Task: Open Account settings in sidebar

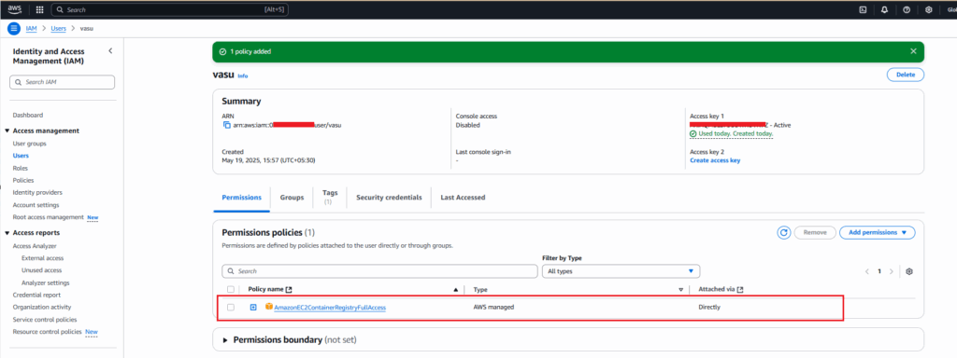Action: click(x=36, y=205)
